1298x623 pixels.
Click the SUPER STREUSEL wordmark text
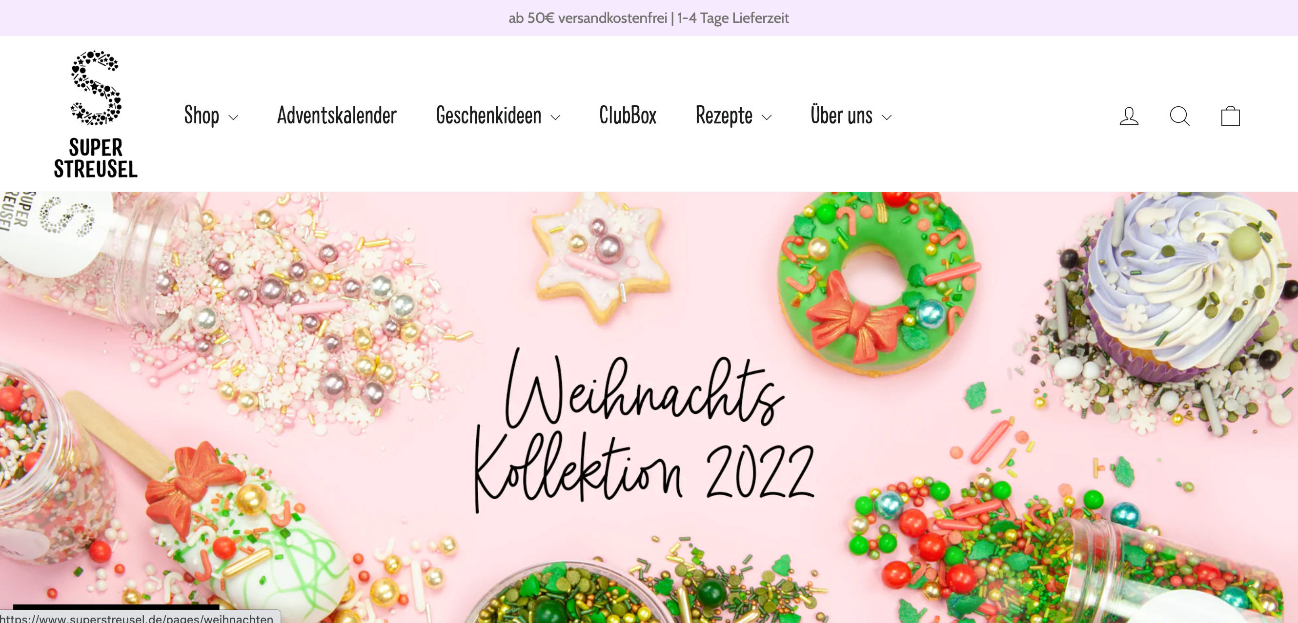coord(96,158)
